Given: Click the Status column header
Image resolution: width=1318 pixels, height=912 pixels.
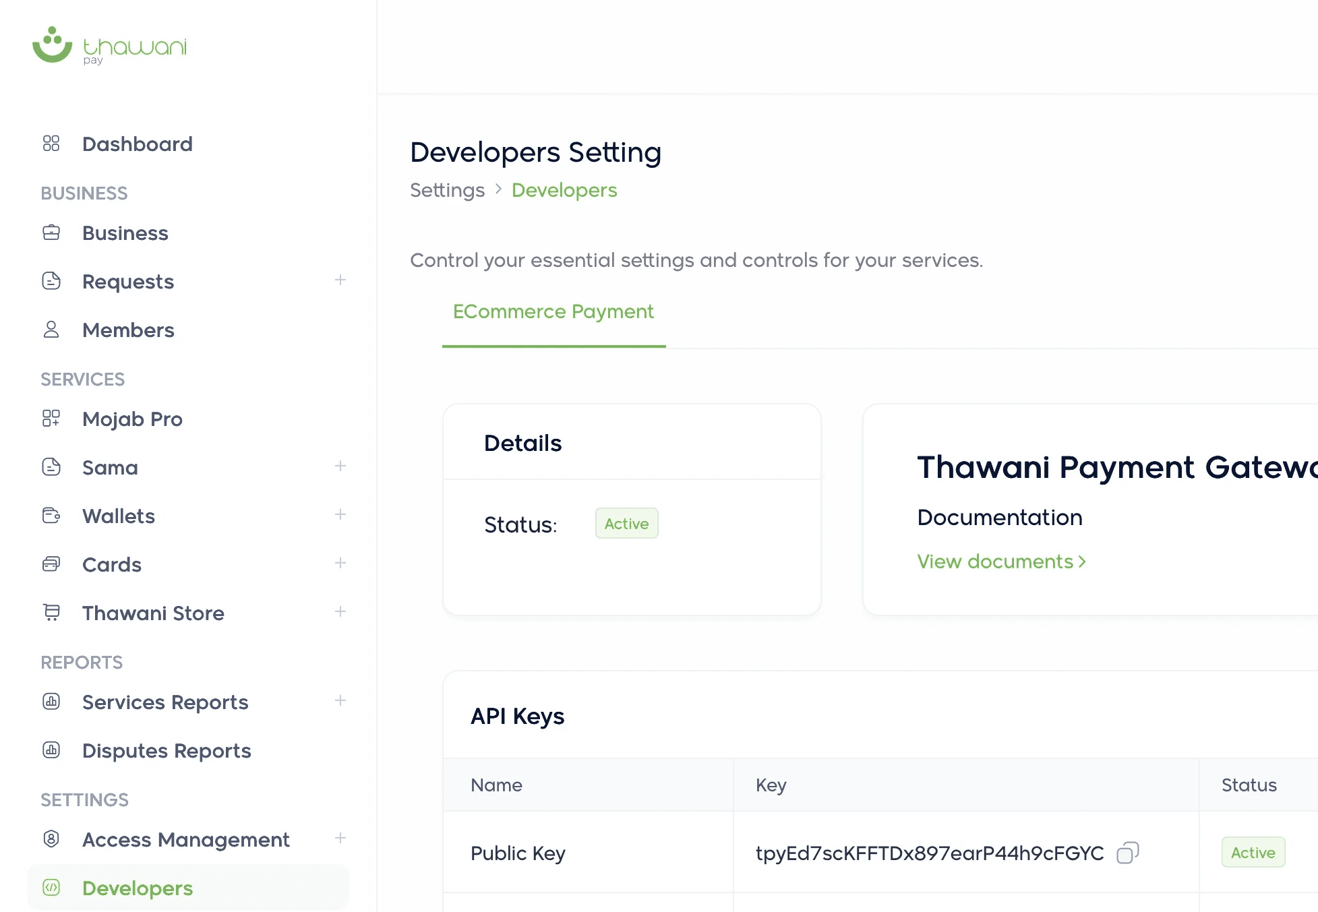Looking at the screenshot, I should click(x=1249, y=785).
